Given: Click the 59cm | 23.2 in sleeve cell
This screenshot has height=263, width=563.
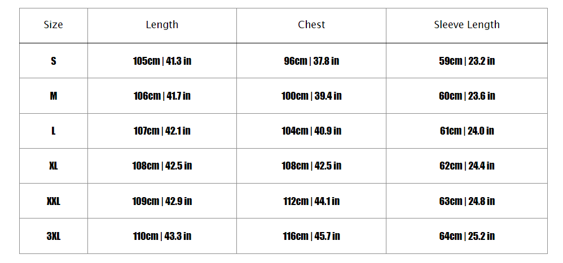Looking at the screenshot, I should pyautogui.click(x=467, y=61).
